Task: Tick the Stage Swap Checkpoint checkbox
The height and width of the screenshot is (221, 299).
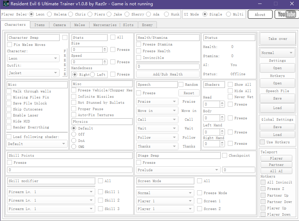Action: (225, 156)
